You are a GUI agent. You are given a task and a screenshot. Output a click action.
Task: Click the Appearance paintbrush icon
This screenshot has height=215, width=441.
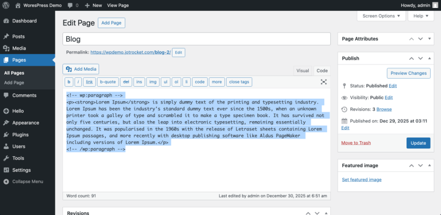click(6, 123)
